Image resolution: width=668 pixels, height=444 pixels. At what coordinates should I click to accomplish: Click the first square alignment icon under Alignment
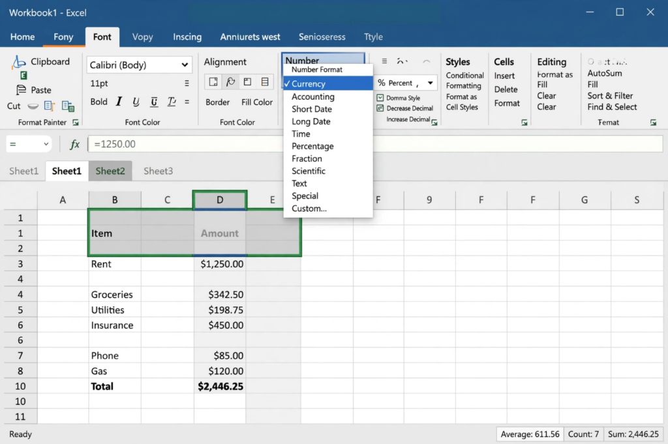[213, 81]
